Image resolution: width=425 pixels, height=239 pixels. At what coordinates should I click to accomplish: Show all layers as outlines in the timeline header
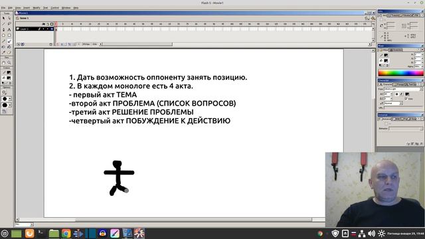[x=52, y=24]
